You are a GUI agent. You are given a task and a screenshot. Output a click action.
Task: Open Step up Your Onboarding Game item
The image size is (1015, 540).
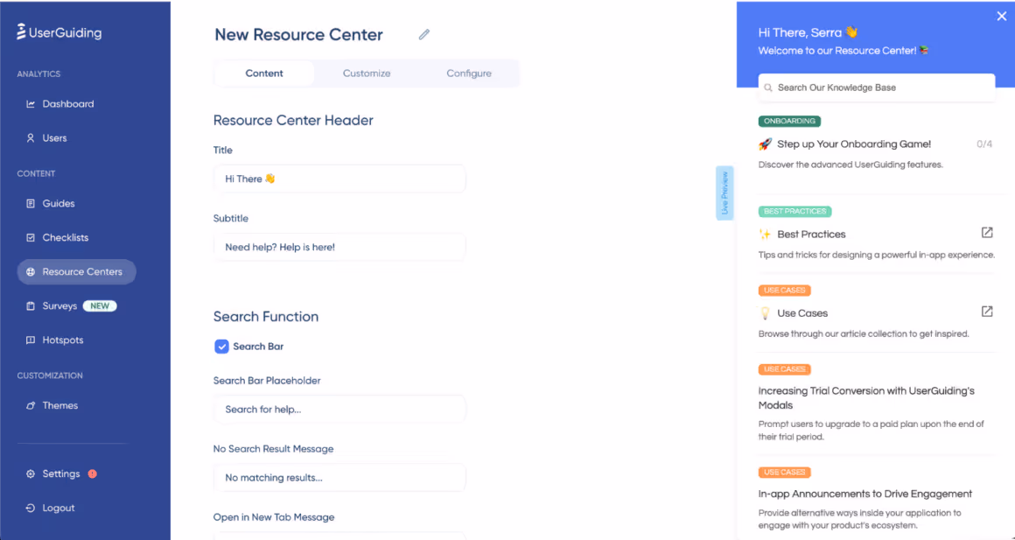pos(854,144)
